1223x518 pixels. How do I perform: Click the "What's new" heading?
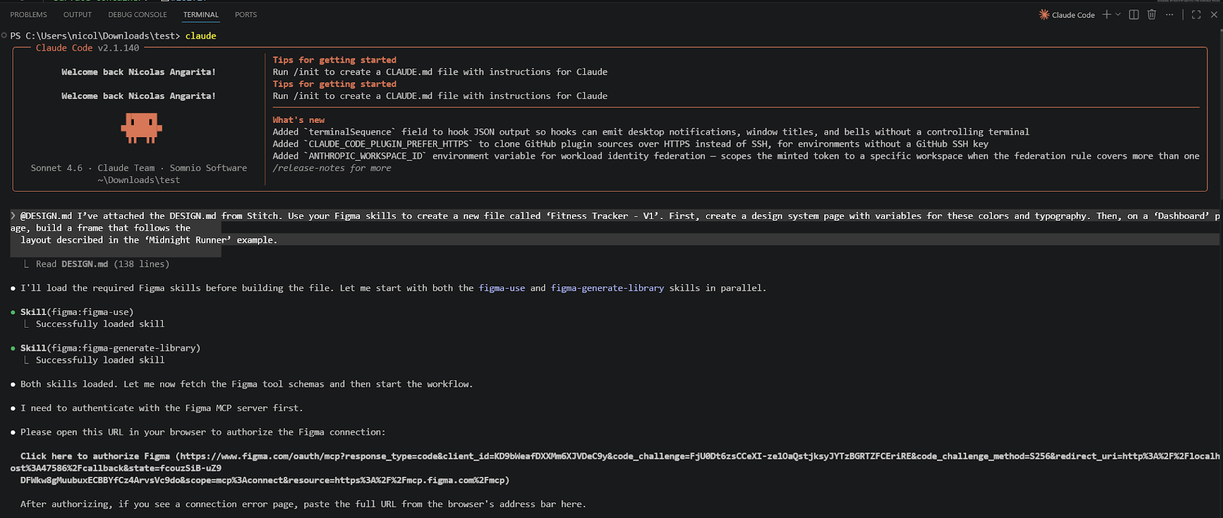[x=299, y=120]
